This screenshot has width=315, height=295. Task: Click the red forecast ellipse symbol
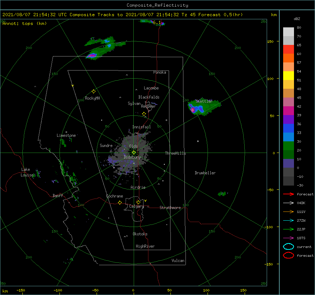click(288, 255)
